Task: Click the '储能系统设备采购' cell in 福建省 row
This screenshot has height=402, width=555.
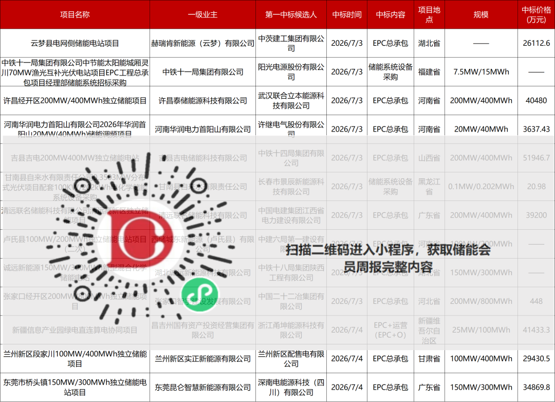Action: pyautogui.click(x=391, y=72)
